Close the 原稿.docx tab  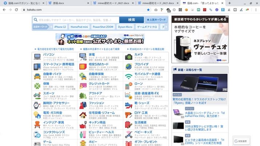88,3
